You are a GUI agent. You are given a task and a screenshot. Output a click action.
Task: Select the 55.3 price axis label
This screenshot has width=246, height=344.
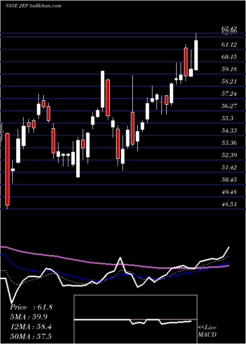pyautogui.click(x=227, y=118)
